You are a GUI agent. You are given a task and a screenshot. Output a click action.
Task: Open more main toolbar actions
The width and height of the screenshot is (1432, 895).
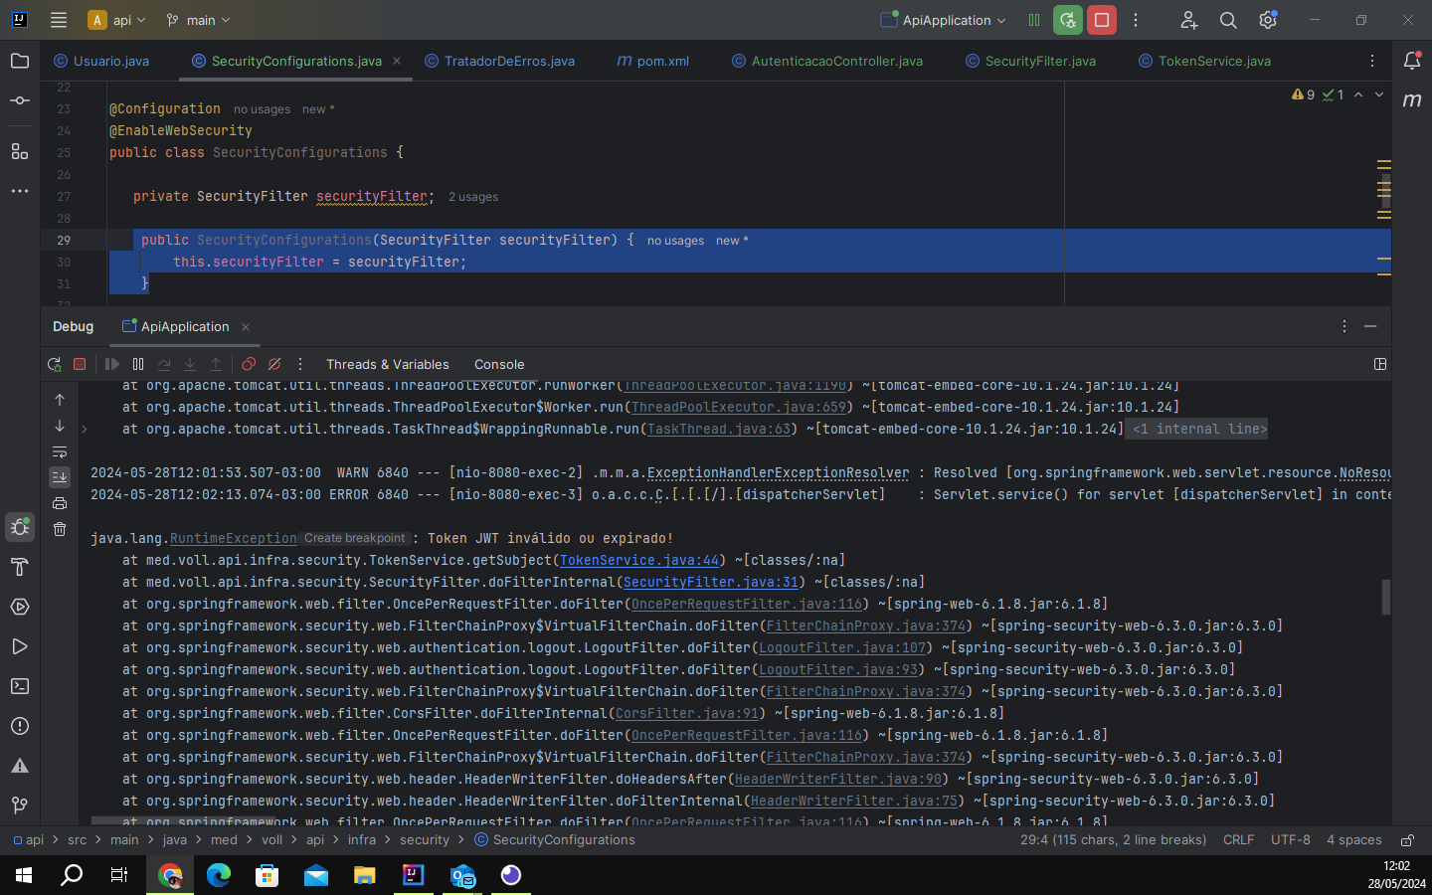[1136, 20]
